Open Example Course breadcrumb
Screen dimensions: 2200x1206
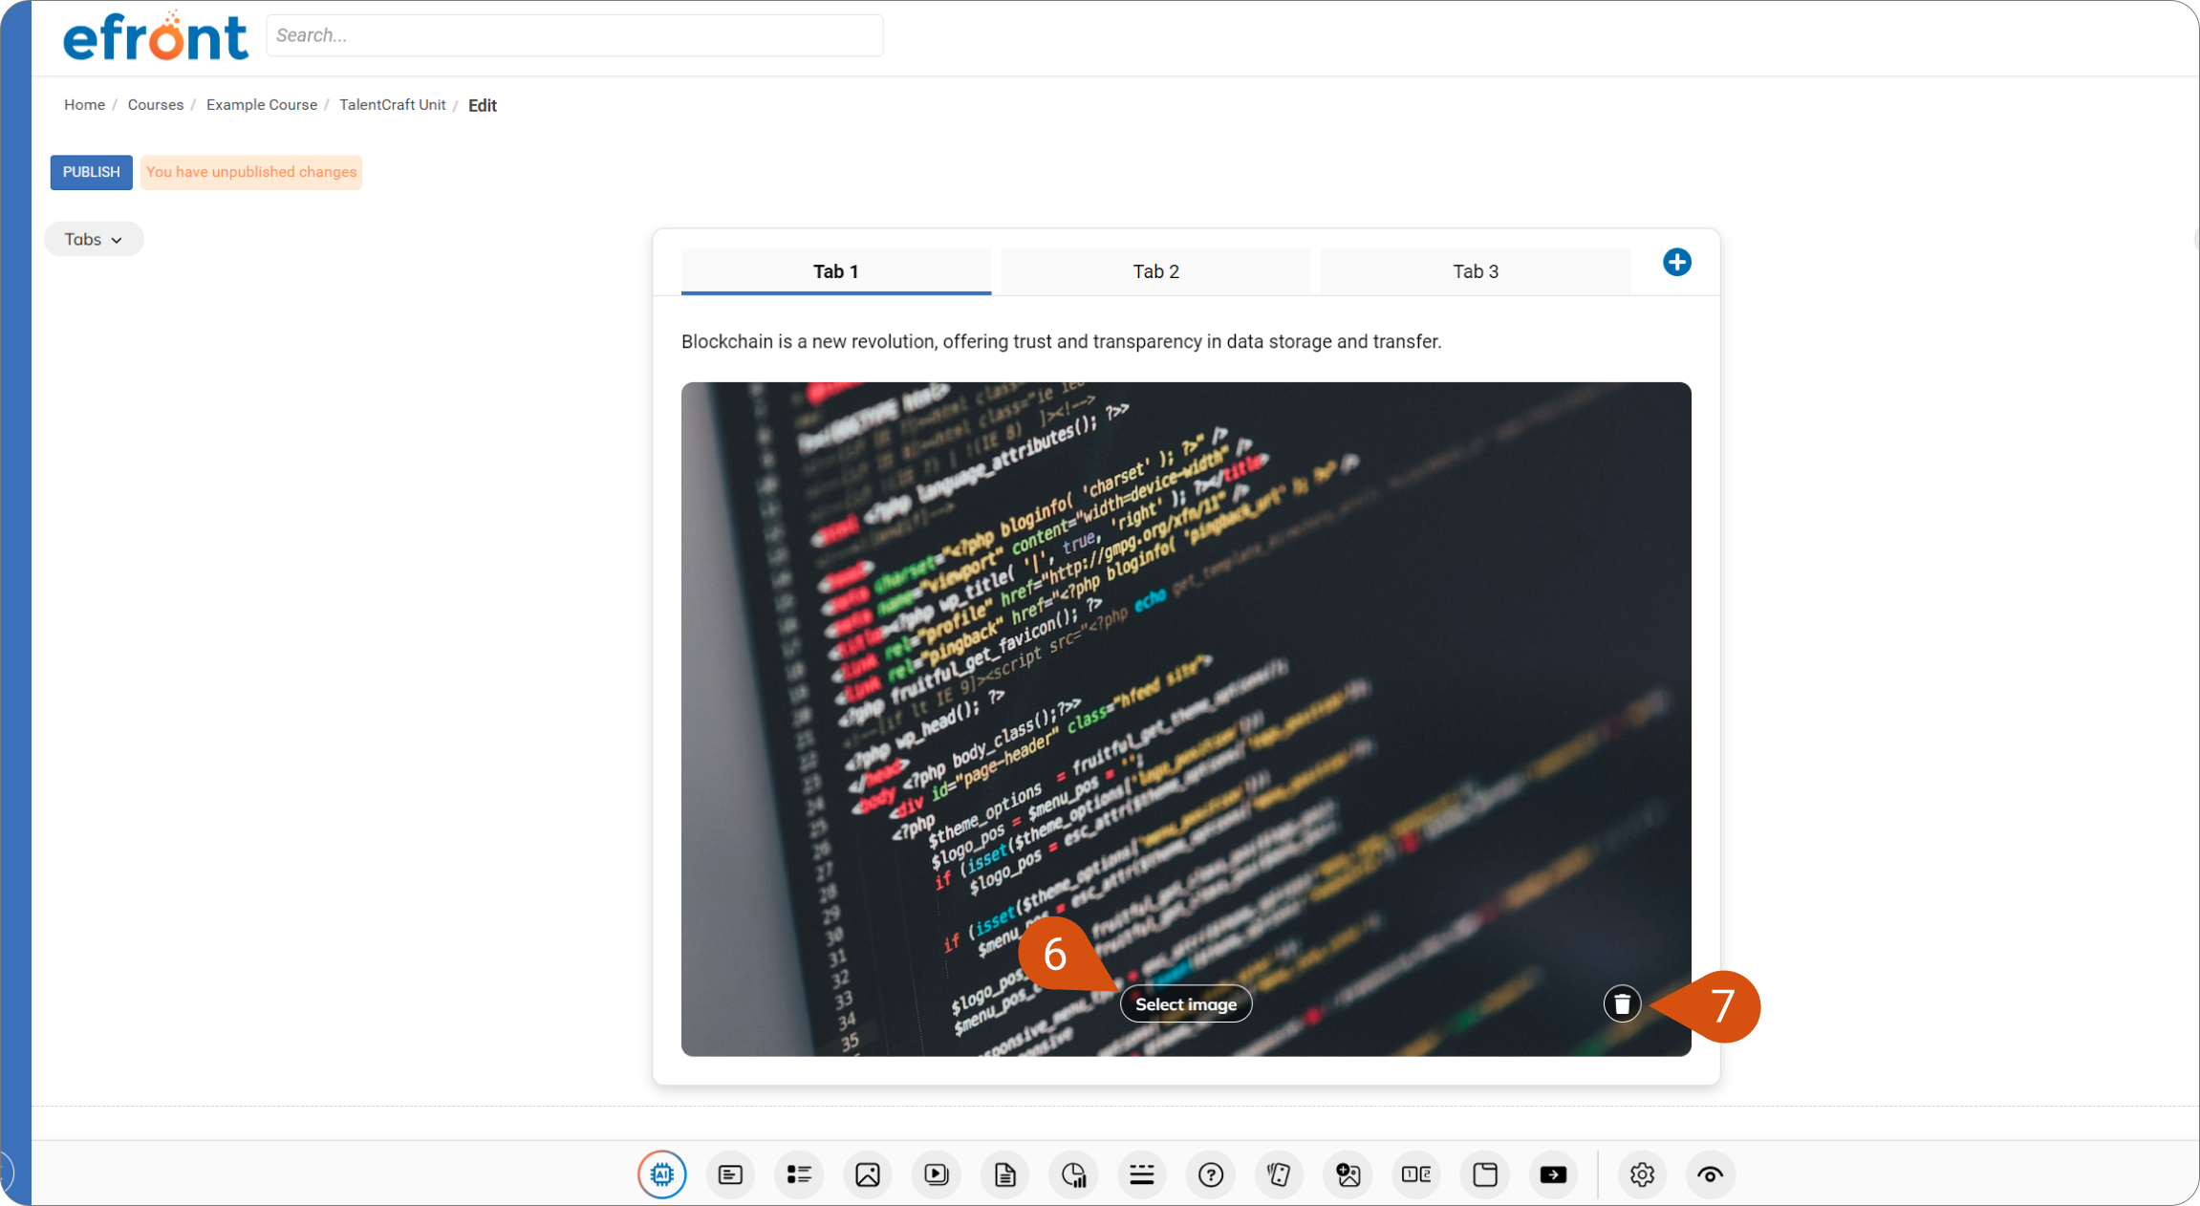(x=262, y=105)
